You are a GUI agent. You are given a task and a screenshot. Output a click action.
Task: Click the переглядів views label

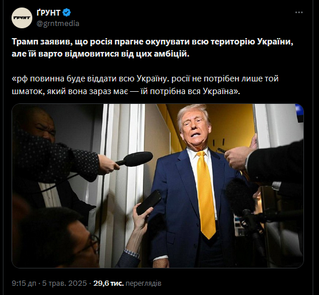point(144,283)
